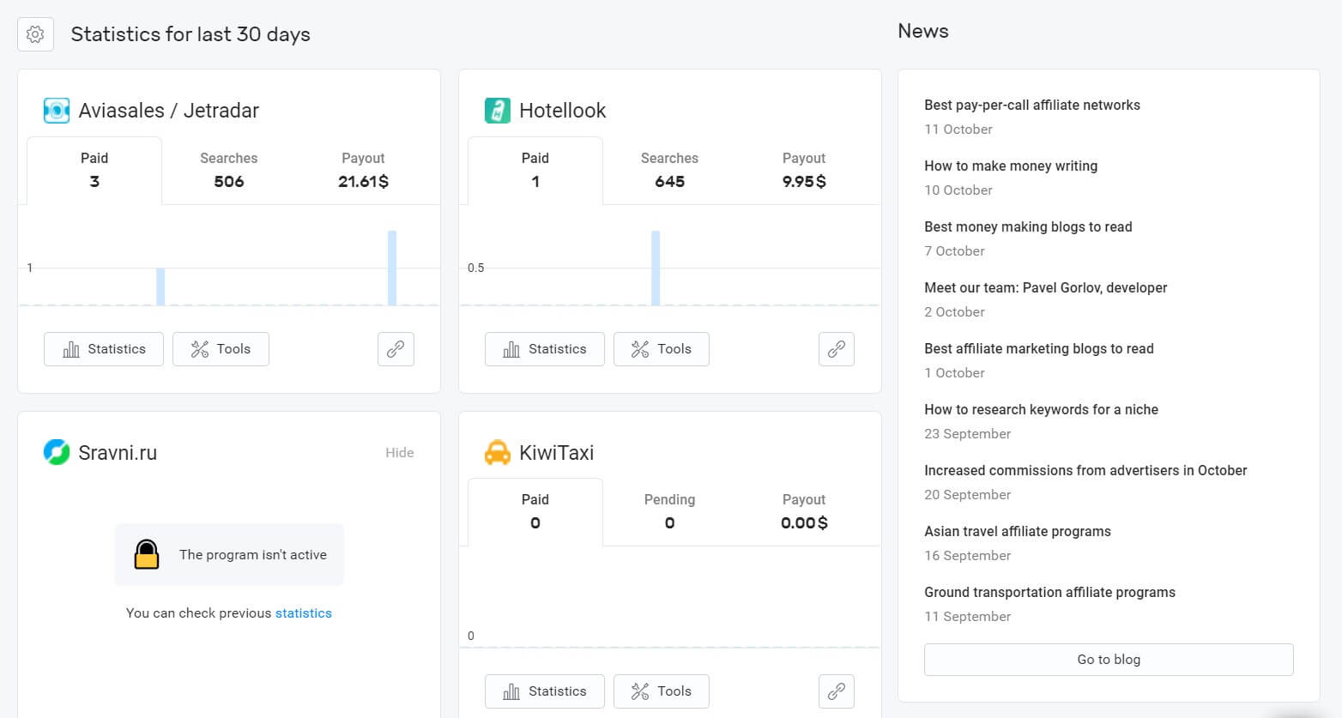Open the dashboard settings gear
Screen dimensions: 1342x718
35,34
